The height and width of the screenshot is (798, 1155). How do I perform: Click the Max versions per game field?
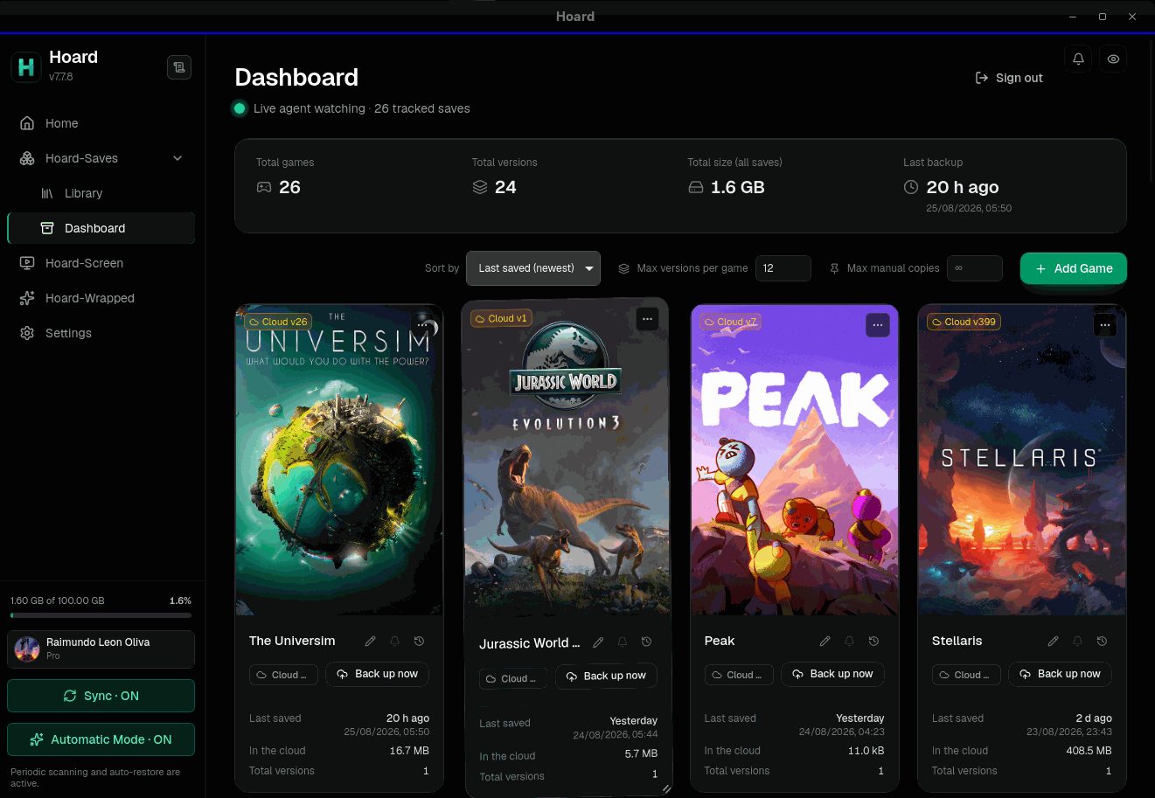pos(783,268)
